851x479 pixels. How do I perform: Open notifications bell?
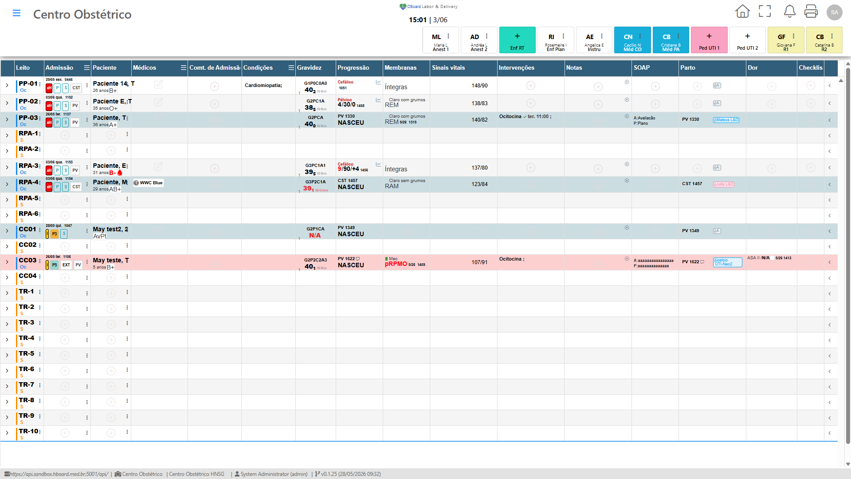click(789, 12)
